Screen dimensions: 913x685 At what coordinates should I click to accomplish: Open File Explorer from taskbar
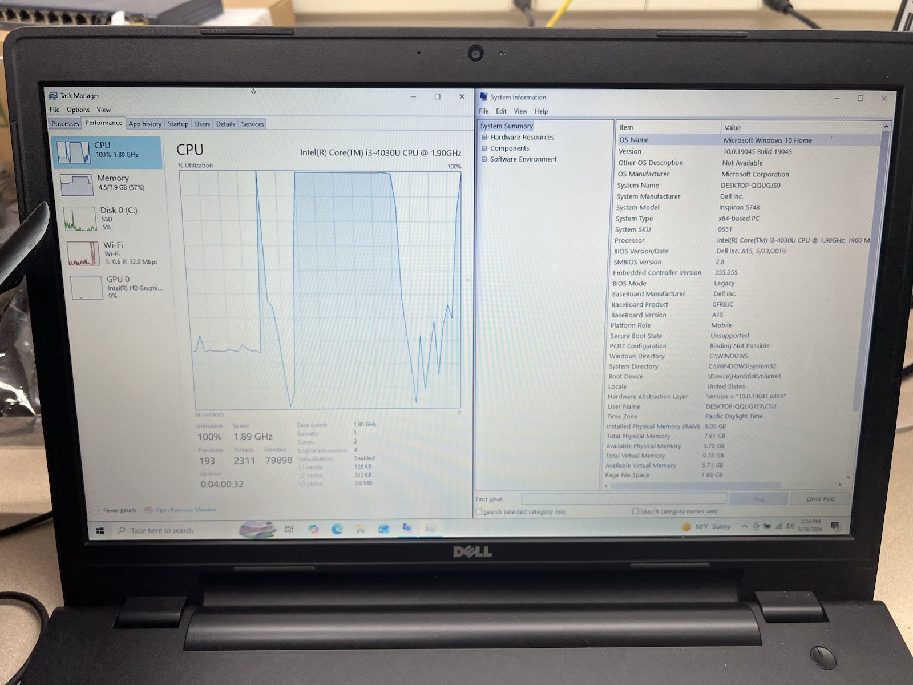(x=360, y=529)
